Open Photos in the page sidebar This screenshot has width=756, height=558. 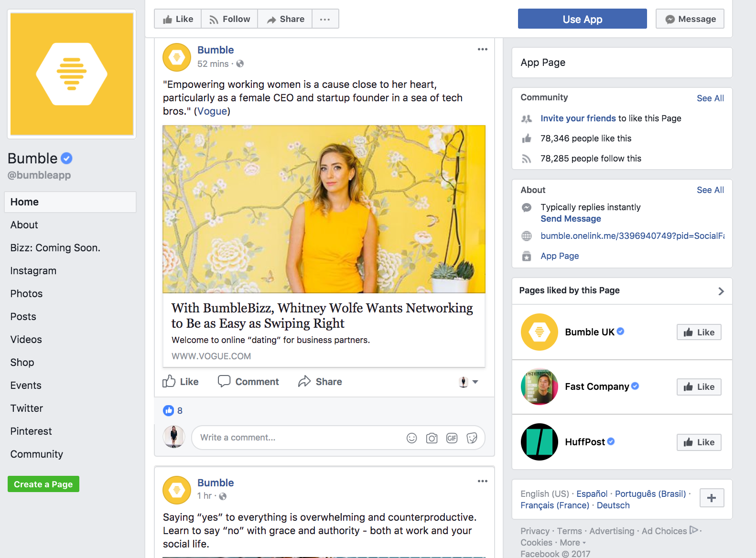(x=27, y=294)
